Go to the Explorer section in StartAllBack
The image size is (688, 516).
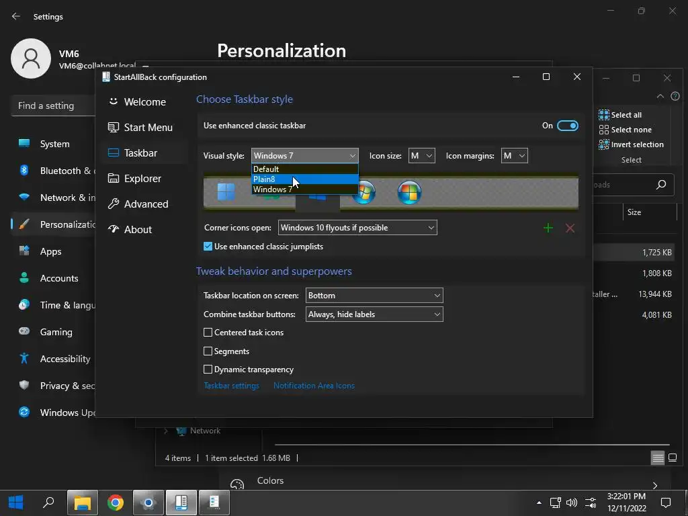point(134,179)
